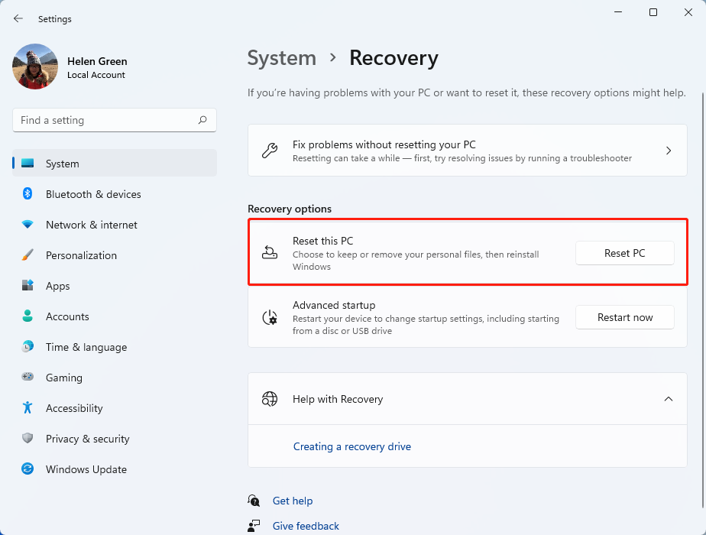The image size is (706, 535).
Task: Click the Personalization paintbrush icon
Action: point(28,255)
